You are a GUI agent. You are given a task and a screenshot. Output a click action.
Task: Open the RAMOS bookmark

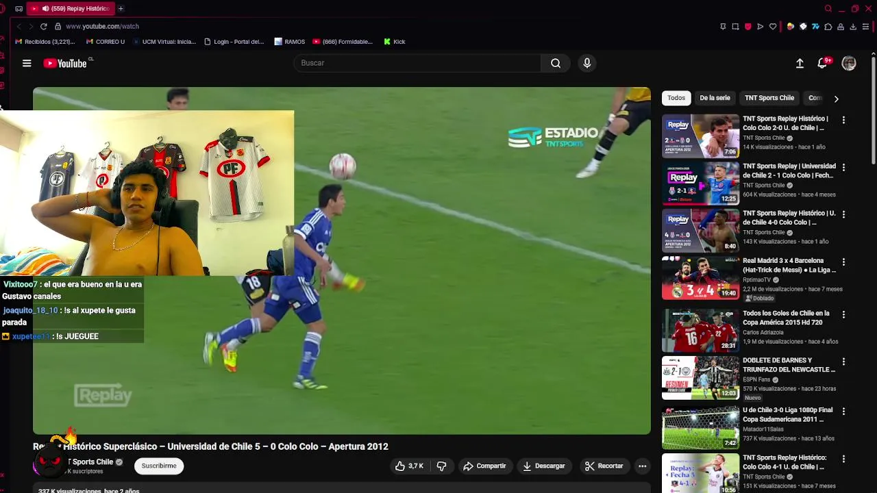pos(290,42)
